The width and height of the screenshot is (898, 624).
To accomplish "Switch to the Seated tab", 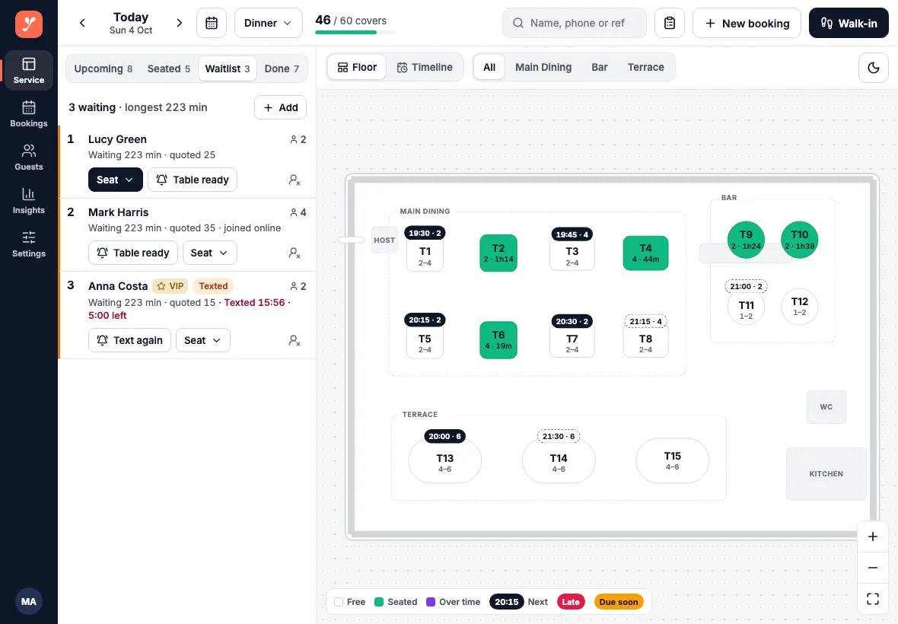I will point(168,68).
